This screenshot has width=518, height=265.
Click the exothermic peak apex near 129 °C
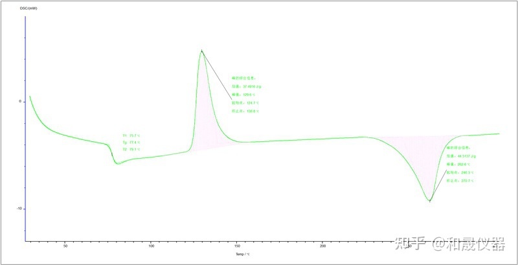(201, 51)
